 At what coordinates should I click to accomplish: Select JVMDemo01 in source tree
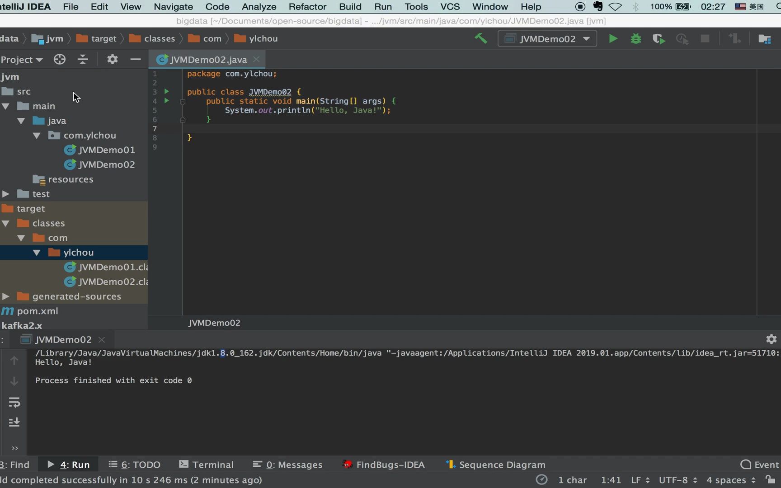(99, 150)
